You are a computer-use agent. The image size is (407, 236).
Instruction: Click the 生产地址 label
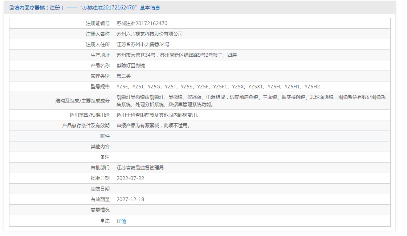(x=100, y=55)
